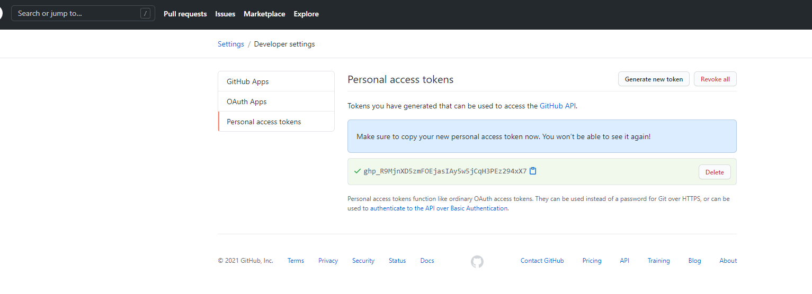Screen dimensions: 812x294
Task: Open Pull requests in top navigation
Action: pos(185,14)
